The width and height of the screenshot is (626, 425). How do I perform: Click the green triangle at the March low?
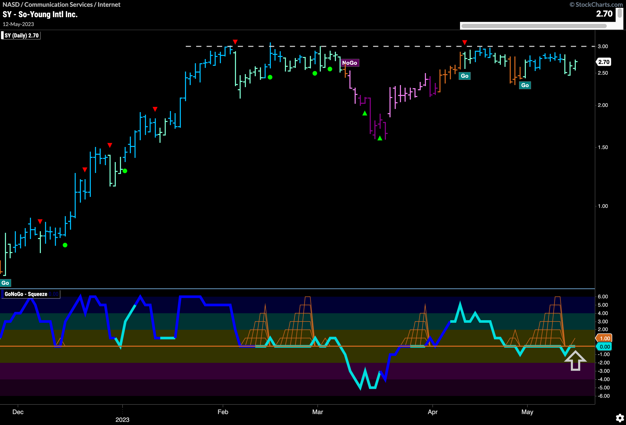tap(380, 138)
